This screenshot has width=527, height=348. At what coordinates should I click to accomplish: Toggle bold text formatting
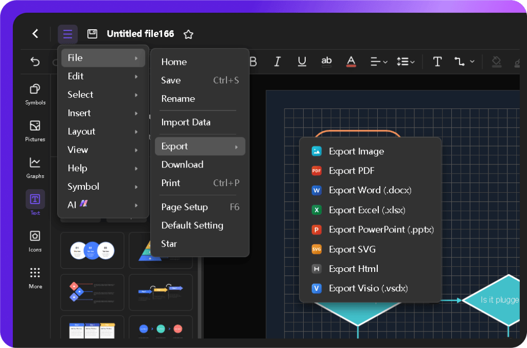(x=253, y=61)
